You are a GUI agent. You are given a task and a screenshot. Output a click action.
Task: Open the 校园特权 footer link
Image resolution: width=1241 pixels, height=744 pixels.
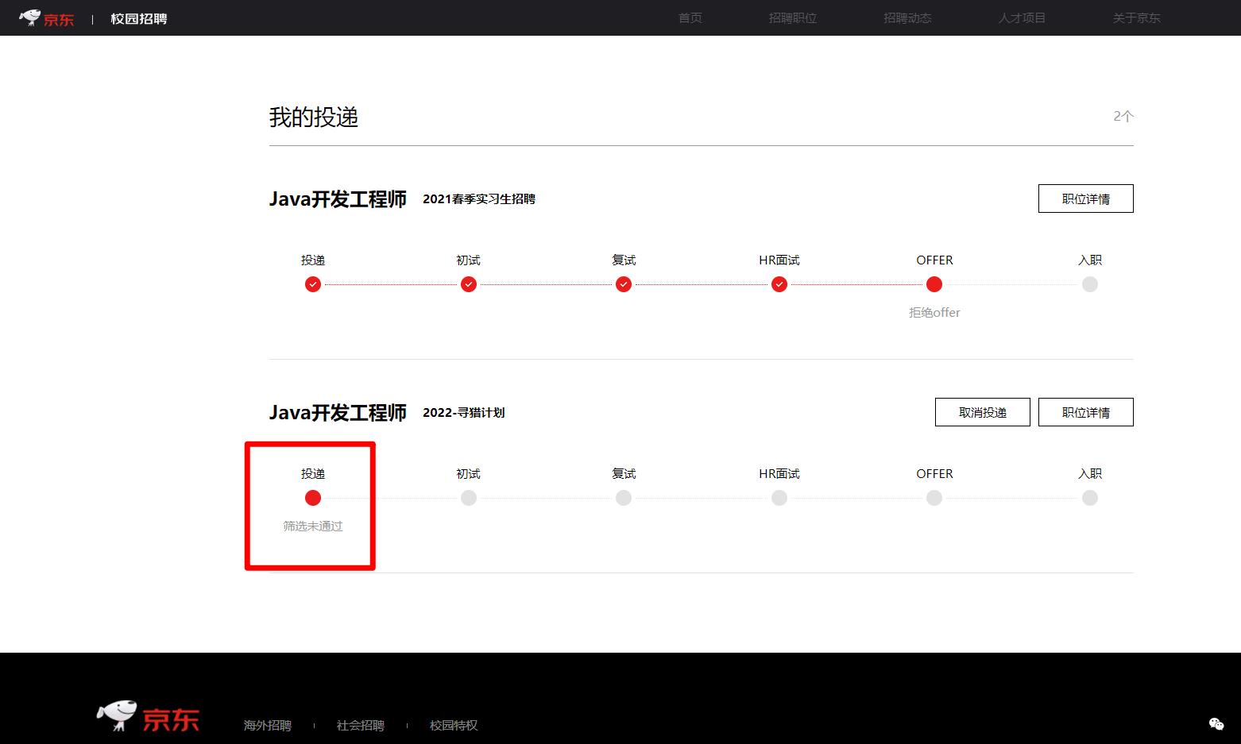click(x=454, y=726)
